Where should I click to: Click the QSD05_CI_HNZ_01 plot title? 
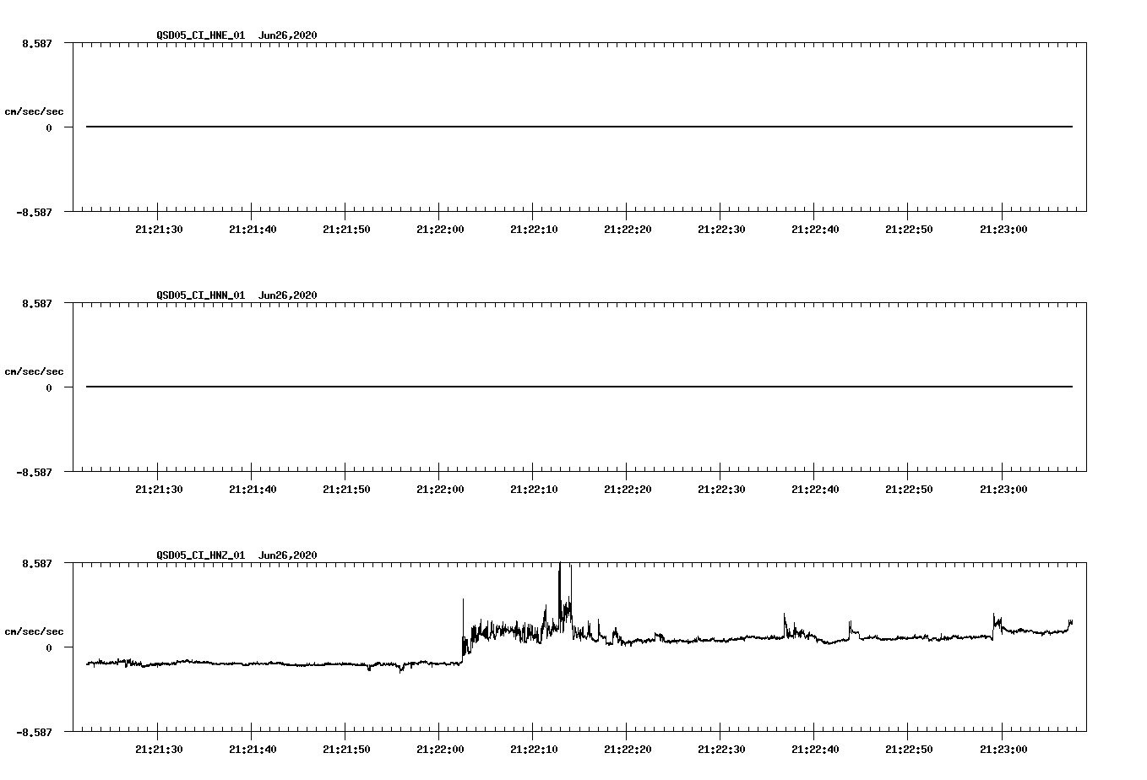click(236, 555)
